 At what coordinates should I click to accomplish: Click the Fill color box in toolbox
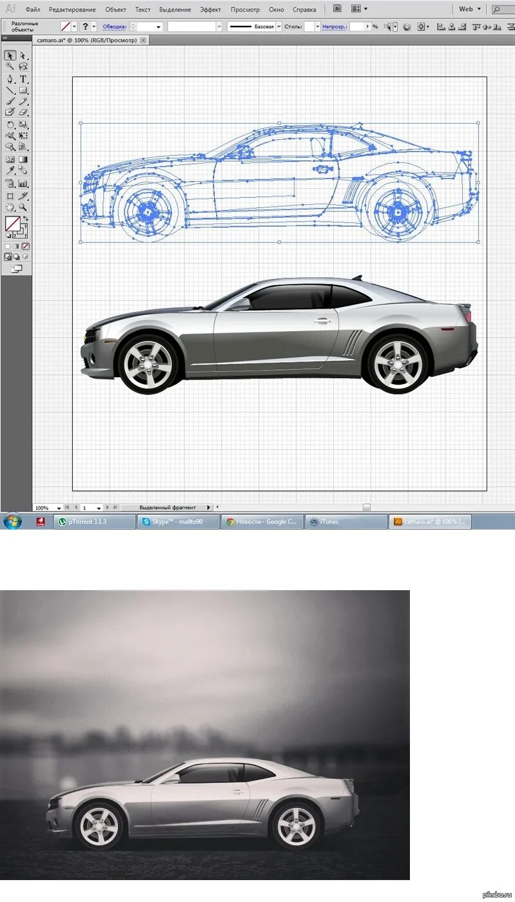click(x=13, y=223)
